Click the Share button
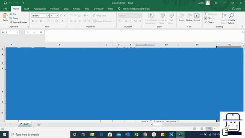245x138 pixels. [x=236, y=9]
